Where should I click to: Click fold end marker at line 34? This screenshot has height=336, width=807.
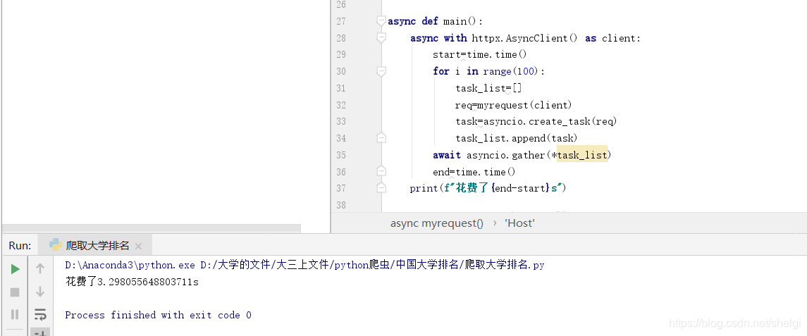pos(381,138)
